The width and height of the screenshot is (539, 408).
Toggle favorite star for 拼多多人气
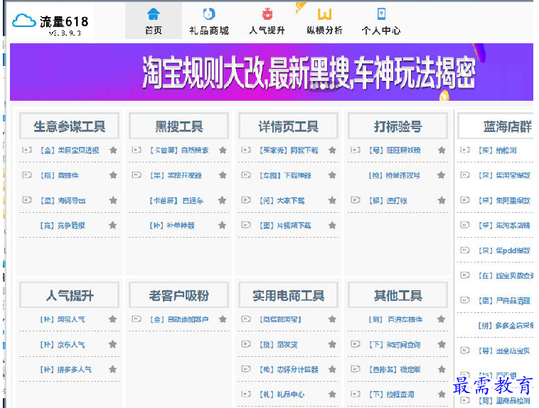[x=112, y=369]
